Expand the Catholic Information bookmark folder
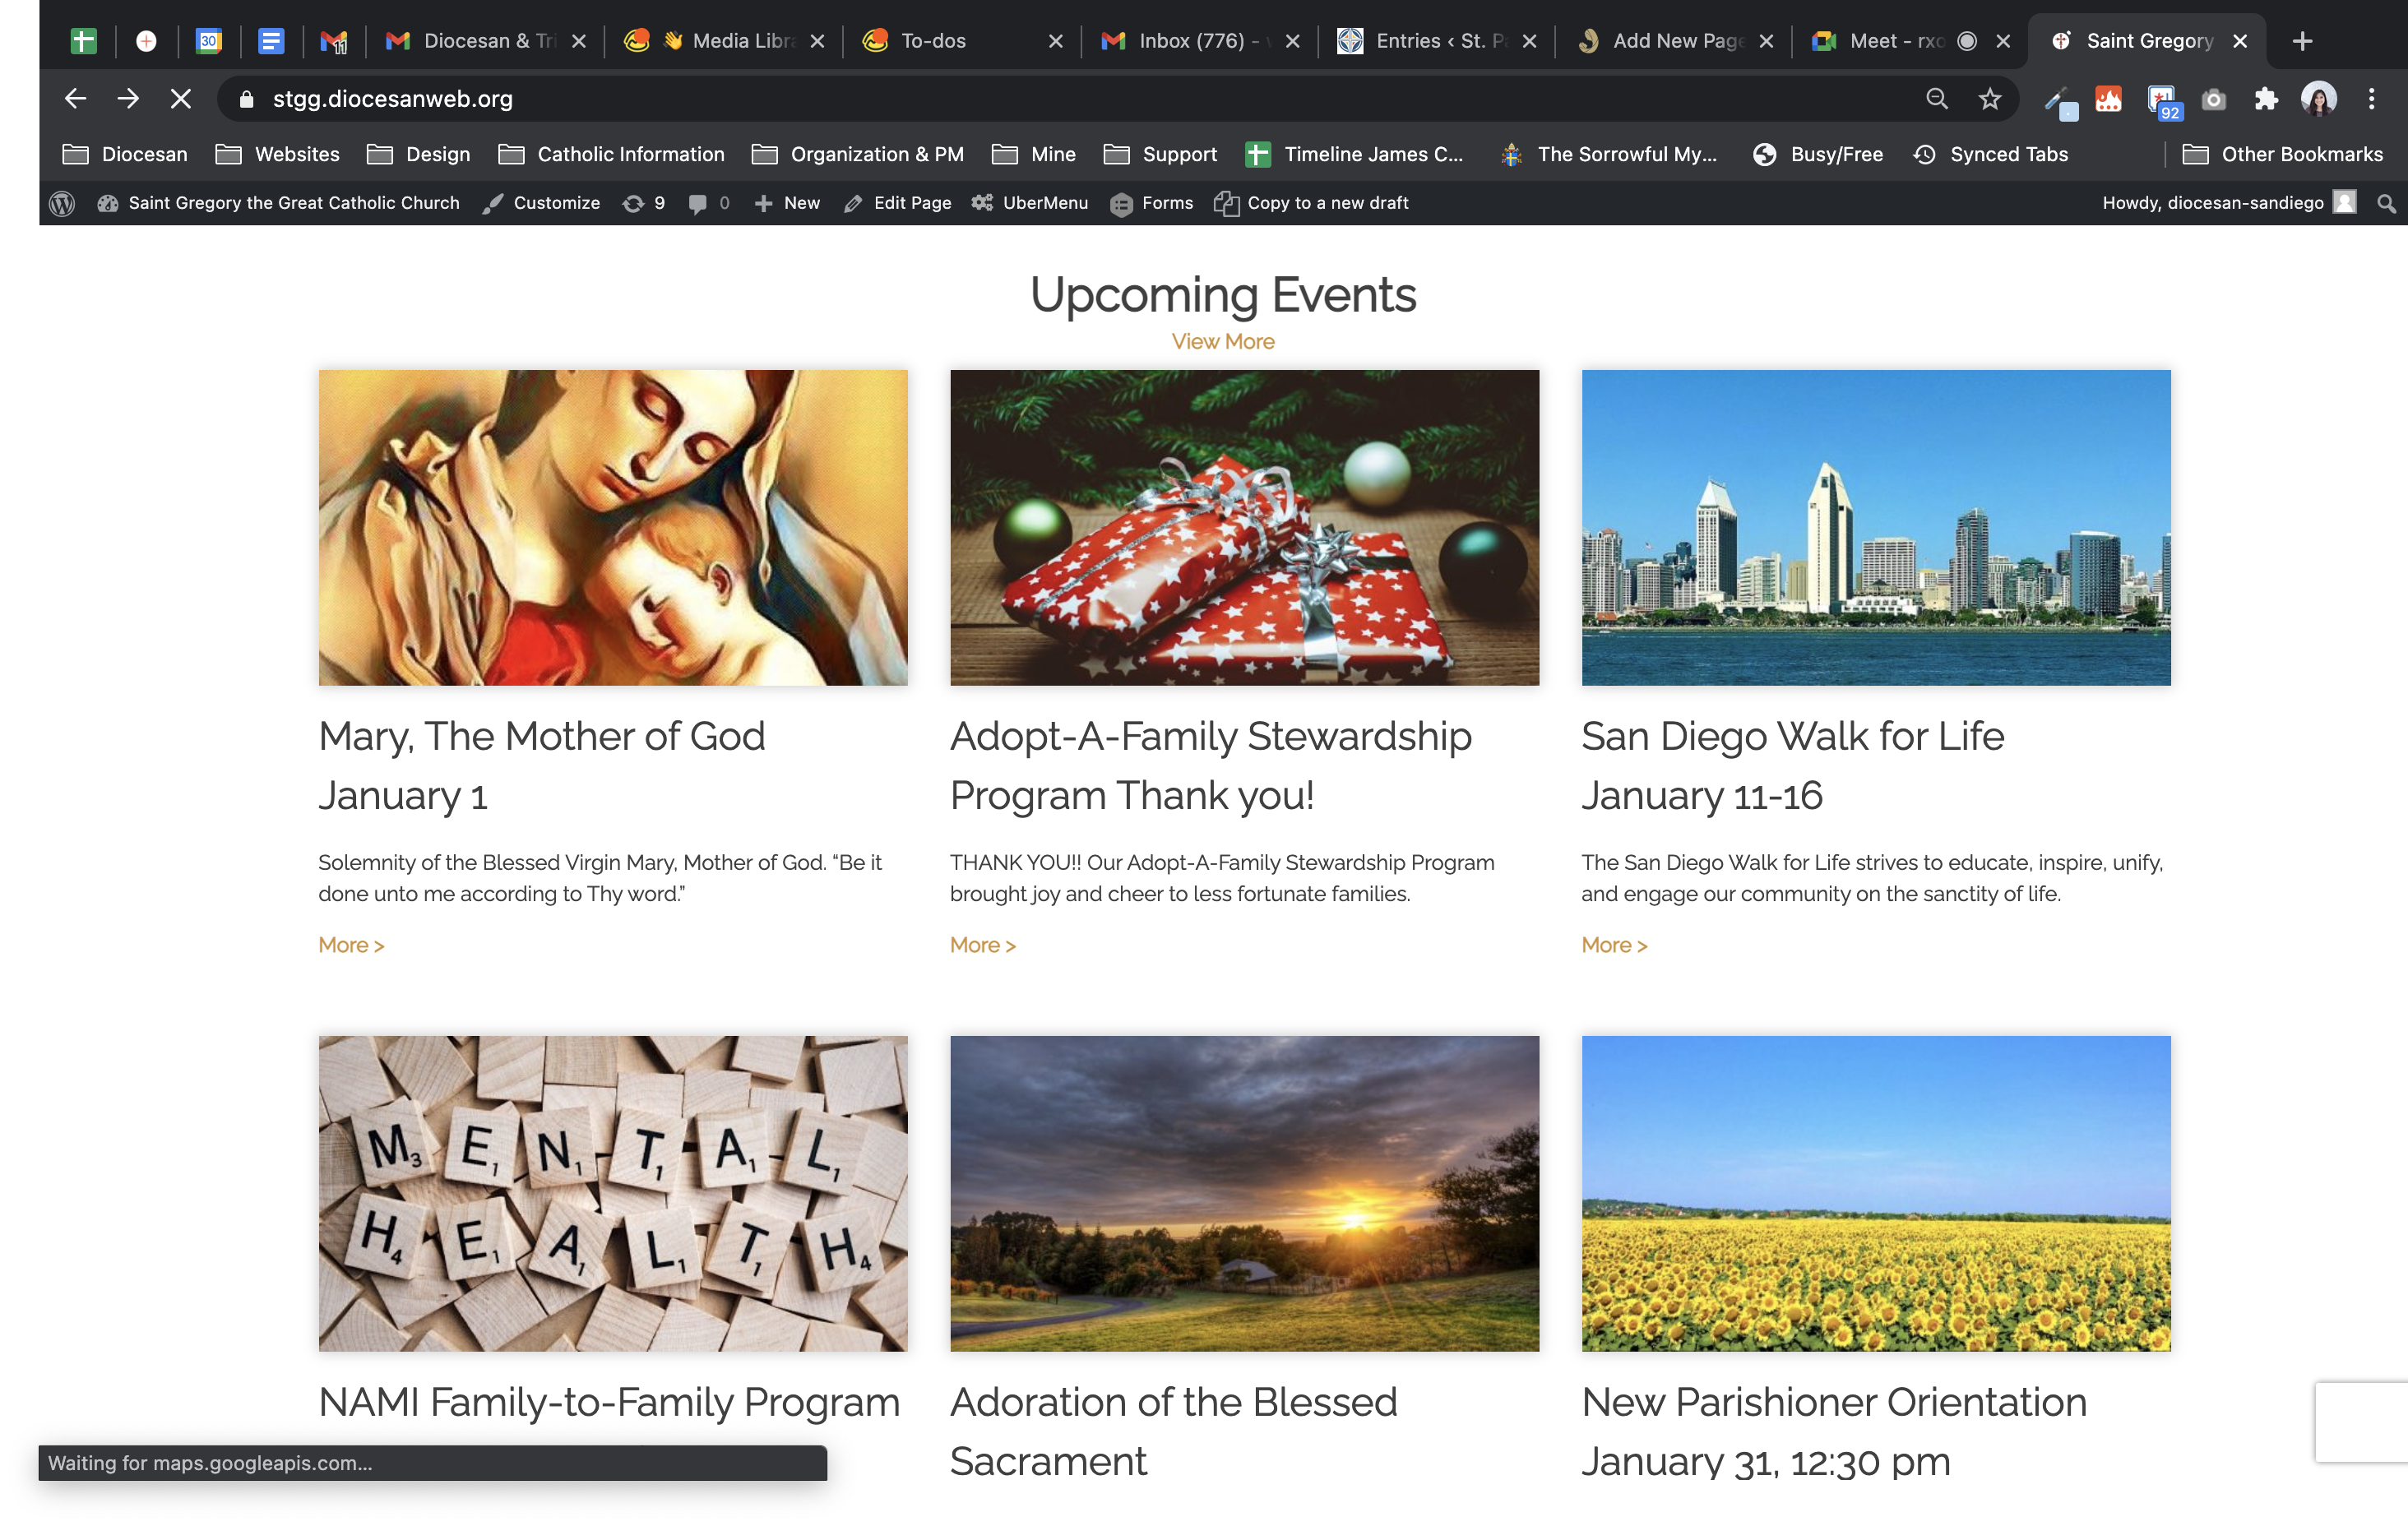Image resolution: width=2408 pixels, height=1526 pixels. click(611, 154)
